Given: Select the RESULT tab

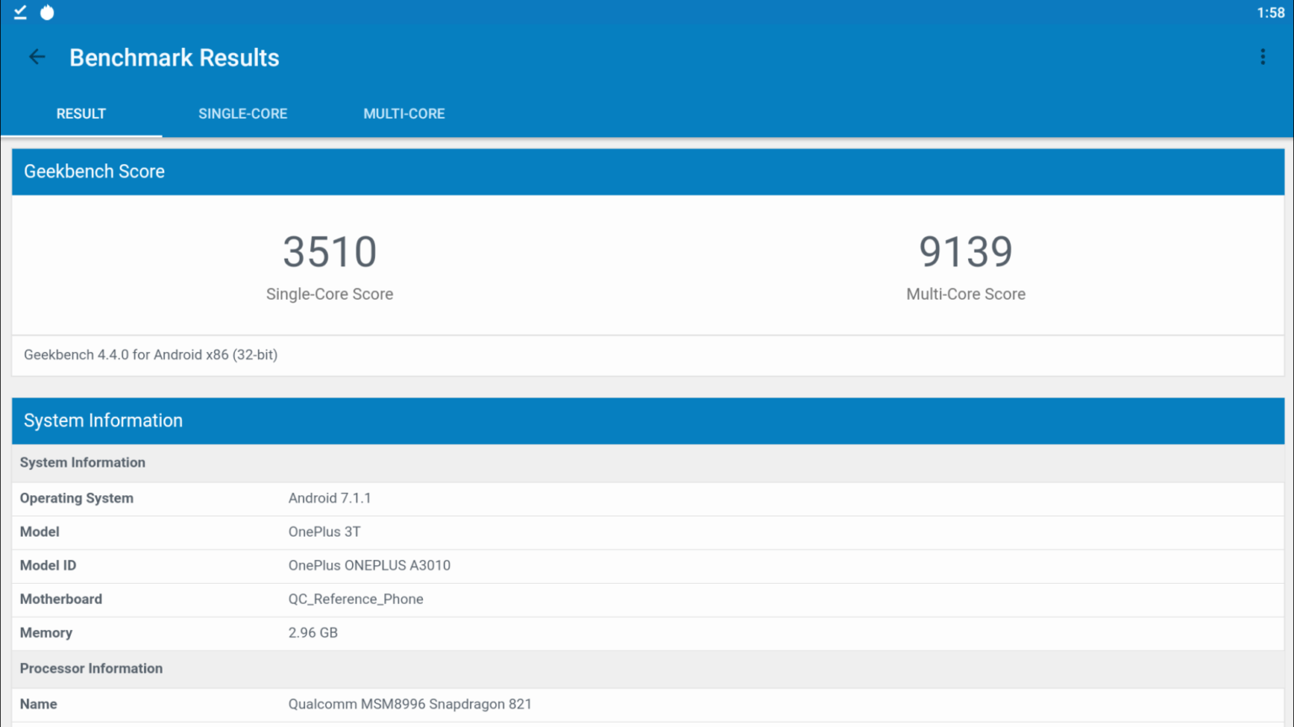Looking at the screenshot, I should (81, 114).
